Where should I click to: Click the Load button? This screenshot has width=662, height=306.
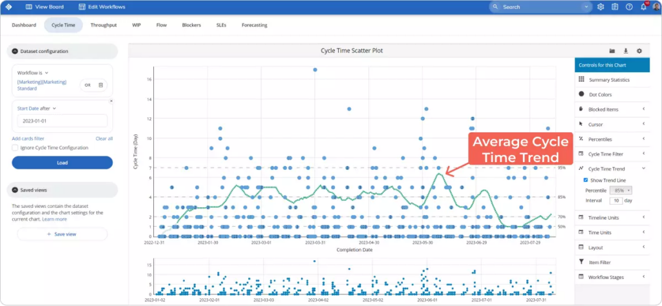click(x=62, y=163)
